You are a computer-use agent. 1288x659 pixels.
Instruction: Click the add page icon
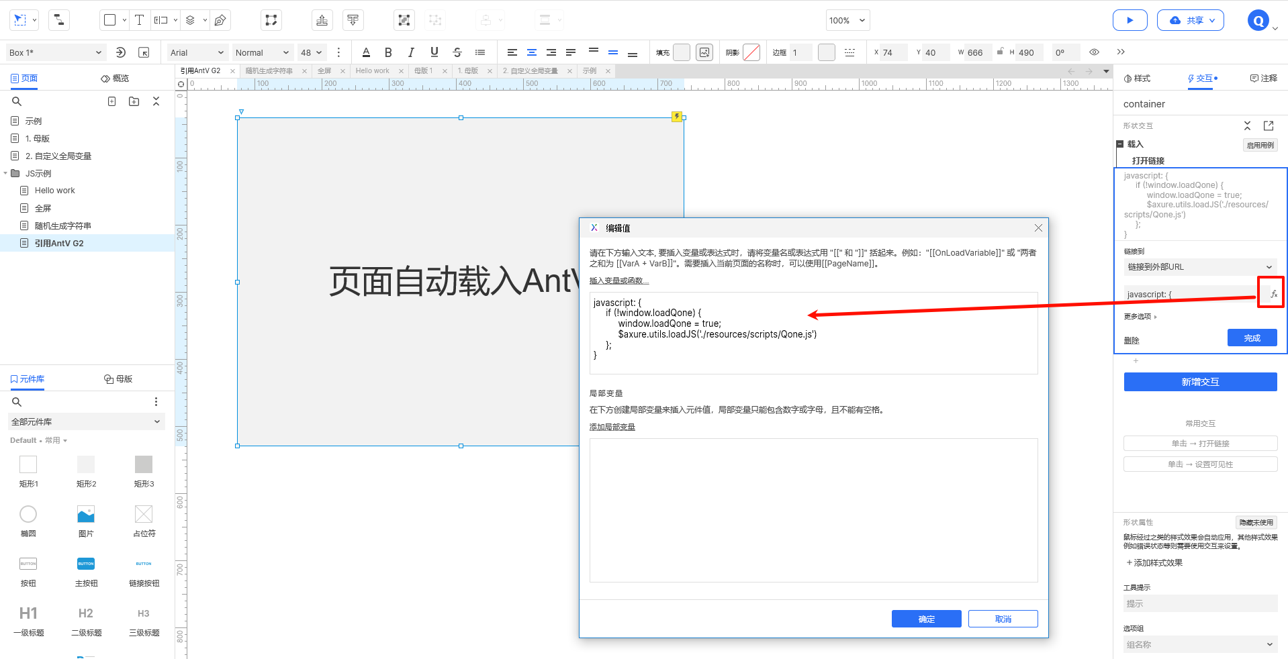[112, 101]
